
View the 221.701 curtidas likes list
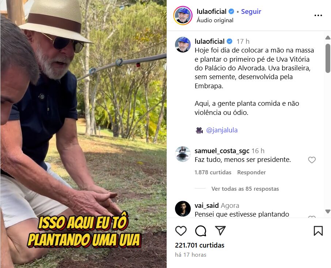199,245
